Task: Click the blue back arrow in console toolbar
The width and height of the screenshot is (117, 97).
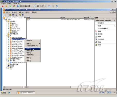Action: click(x=4, y=15)
